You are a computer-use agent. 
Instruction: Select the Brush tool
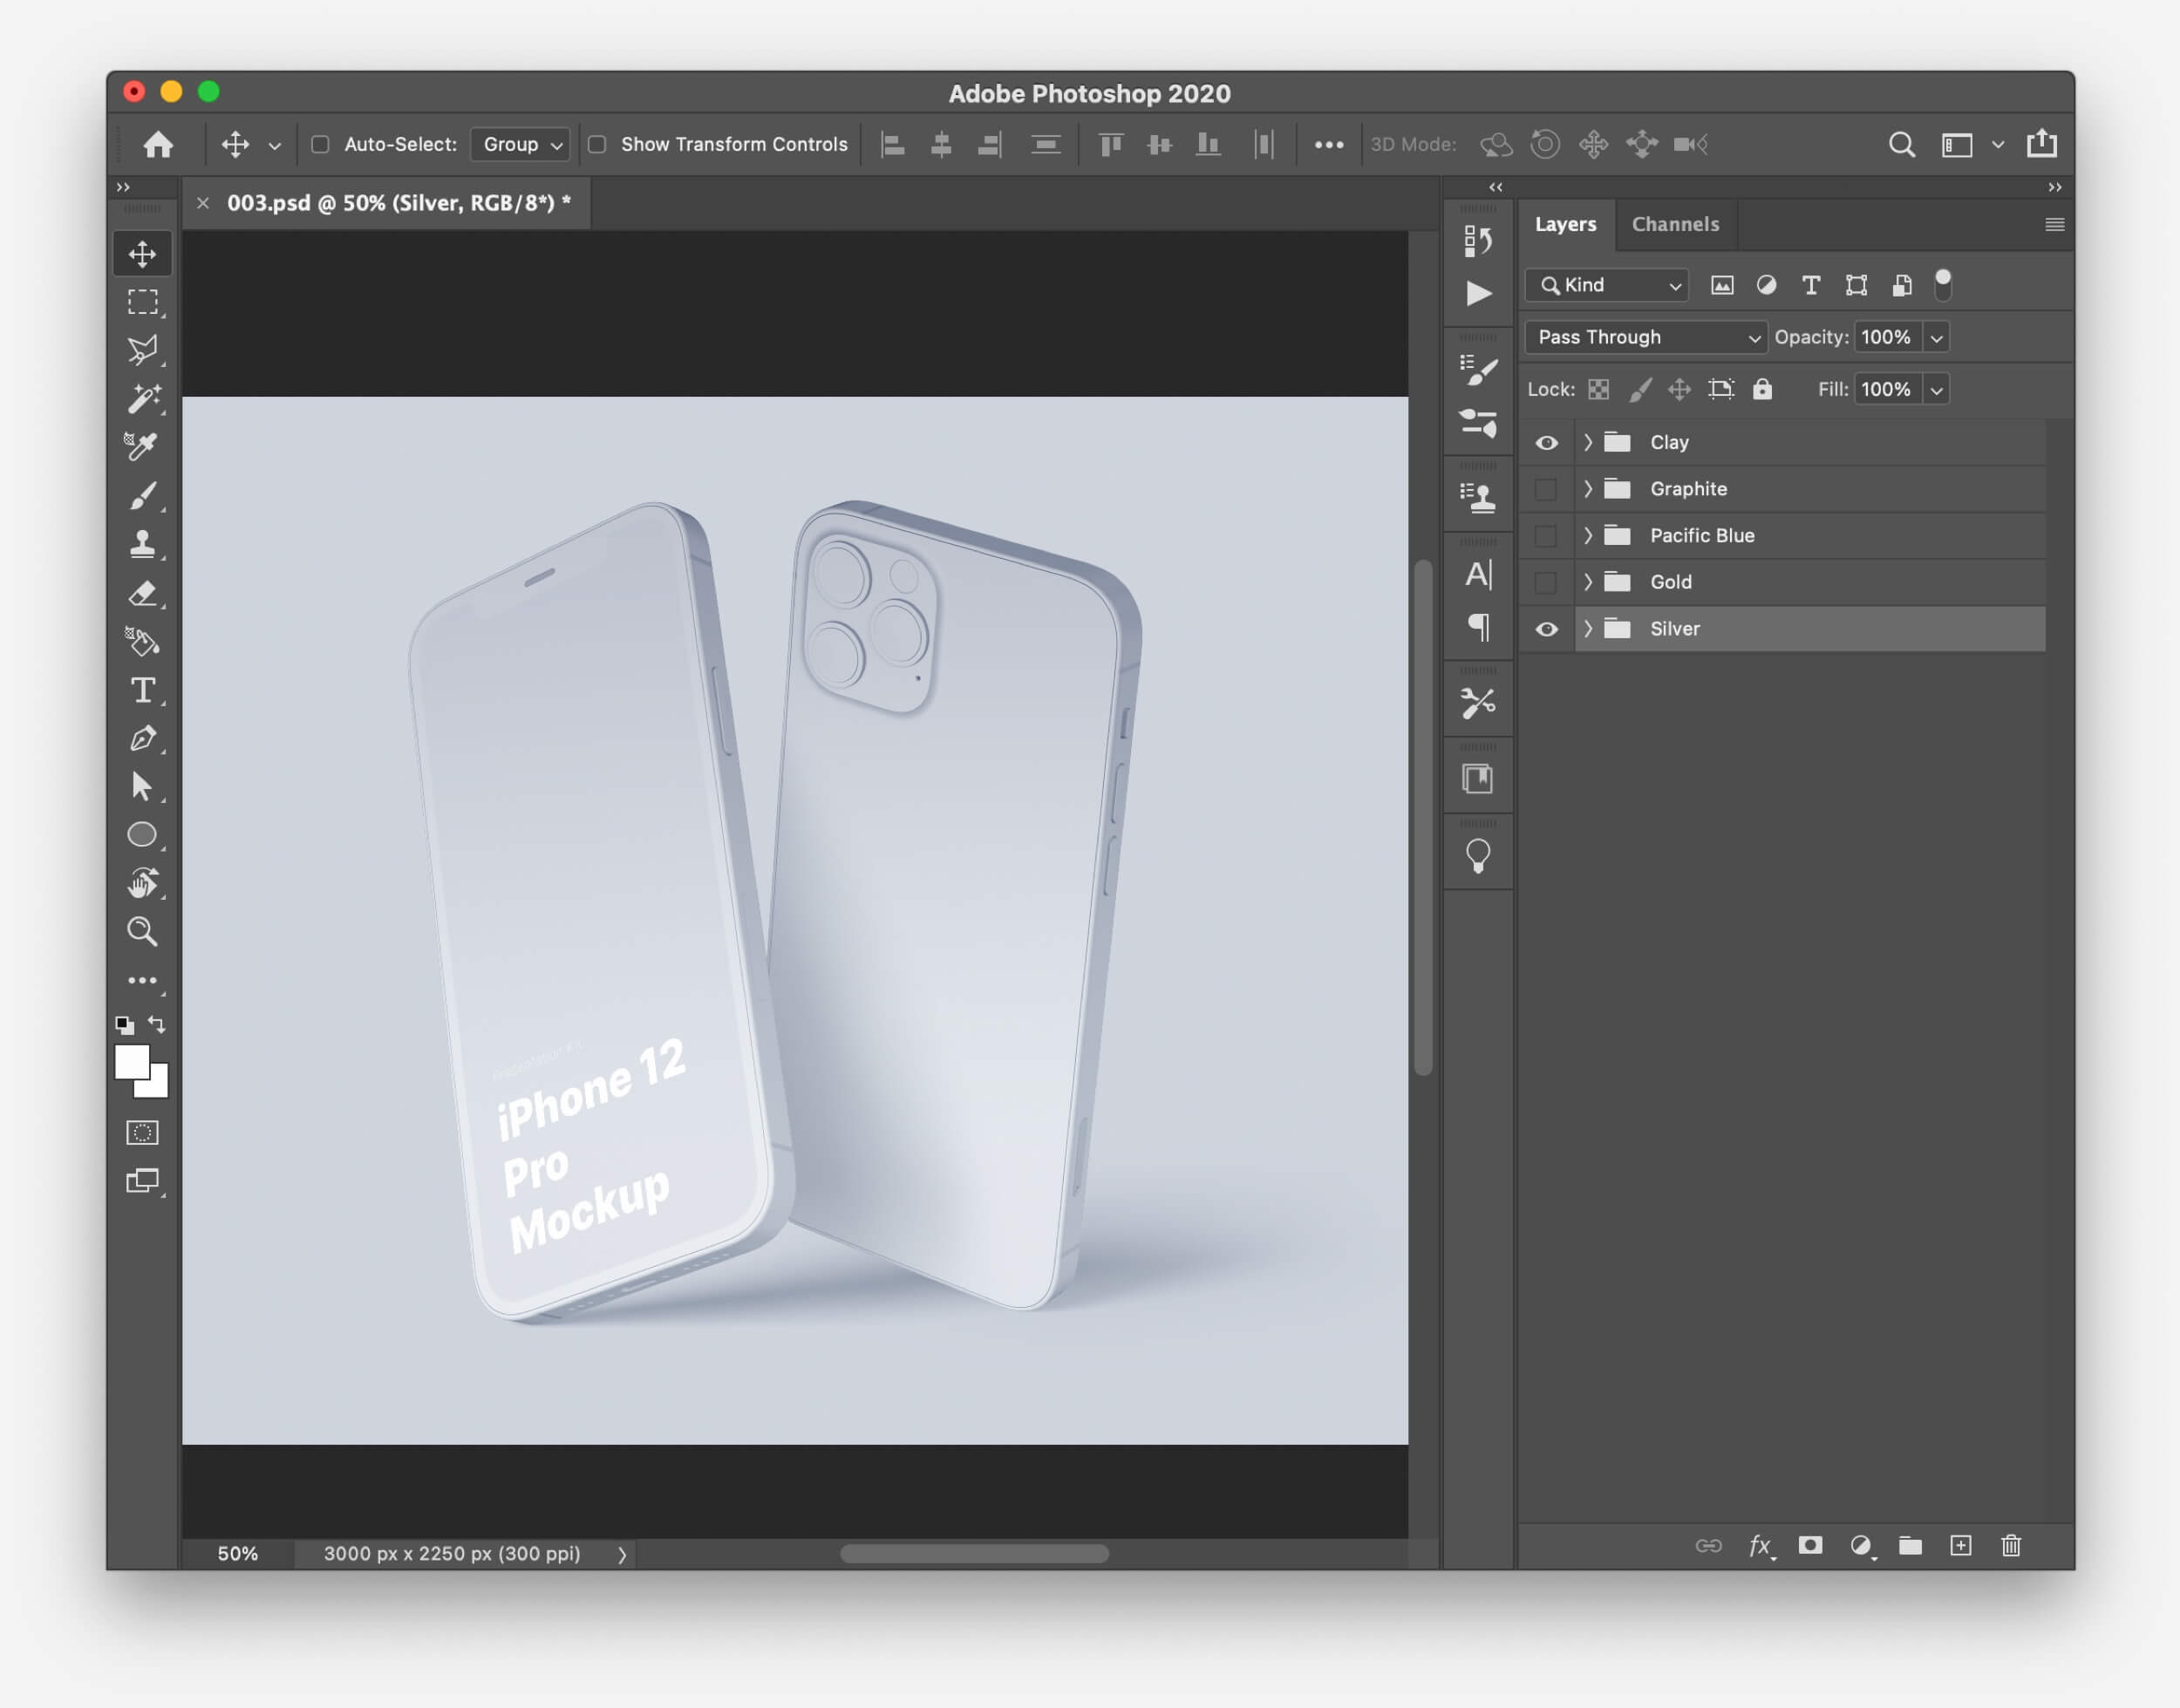(x=142, y=496)
